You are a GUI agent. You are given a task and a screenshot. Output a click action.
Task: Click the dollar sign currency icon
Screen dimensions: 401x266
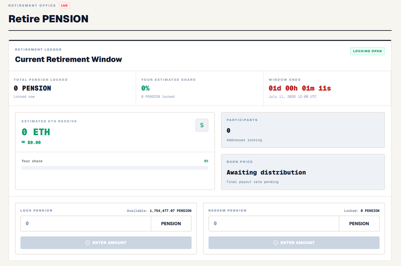click(202, 125)
